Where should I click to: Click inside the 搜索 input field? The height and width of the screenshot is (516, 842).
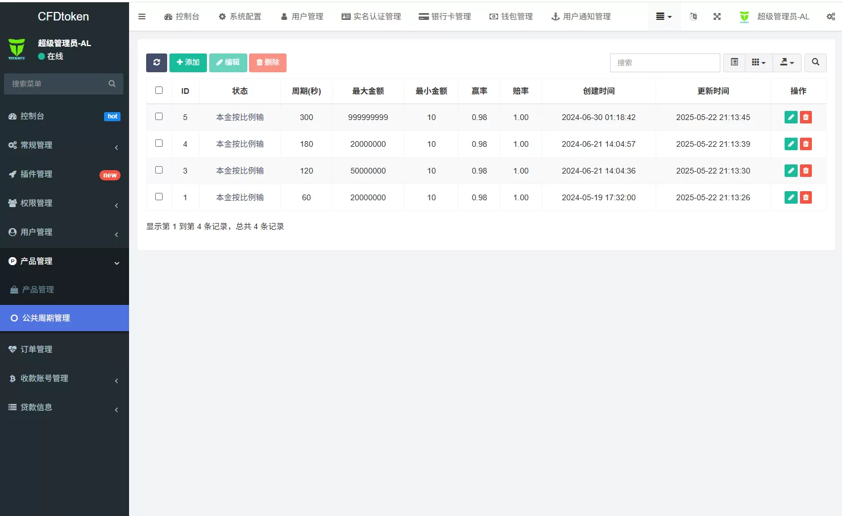point(664,63)
